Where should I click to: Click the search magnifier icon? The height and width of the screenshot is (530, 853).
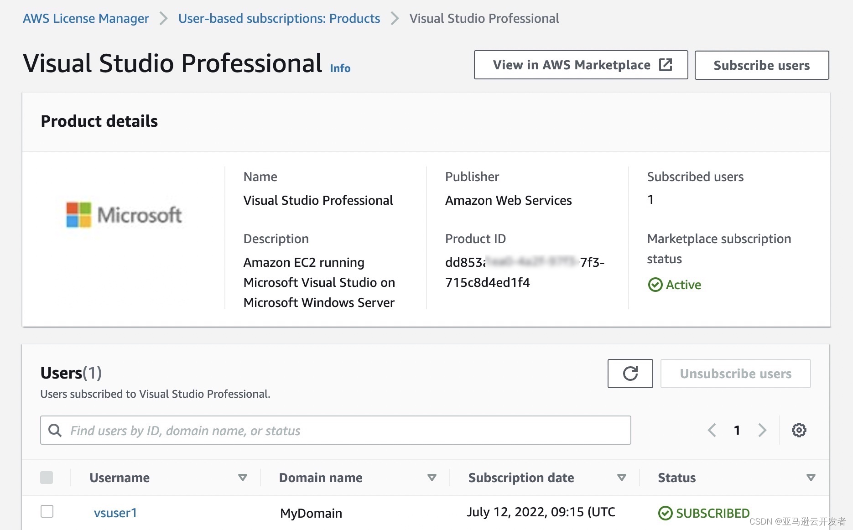point(55,430)
